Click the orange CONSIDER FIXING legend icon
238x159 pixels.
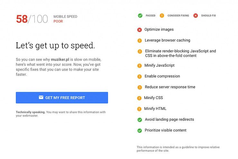(x=162, y=15)
